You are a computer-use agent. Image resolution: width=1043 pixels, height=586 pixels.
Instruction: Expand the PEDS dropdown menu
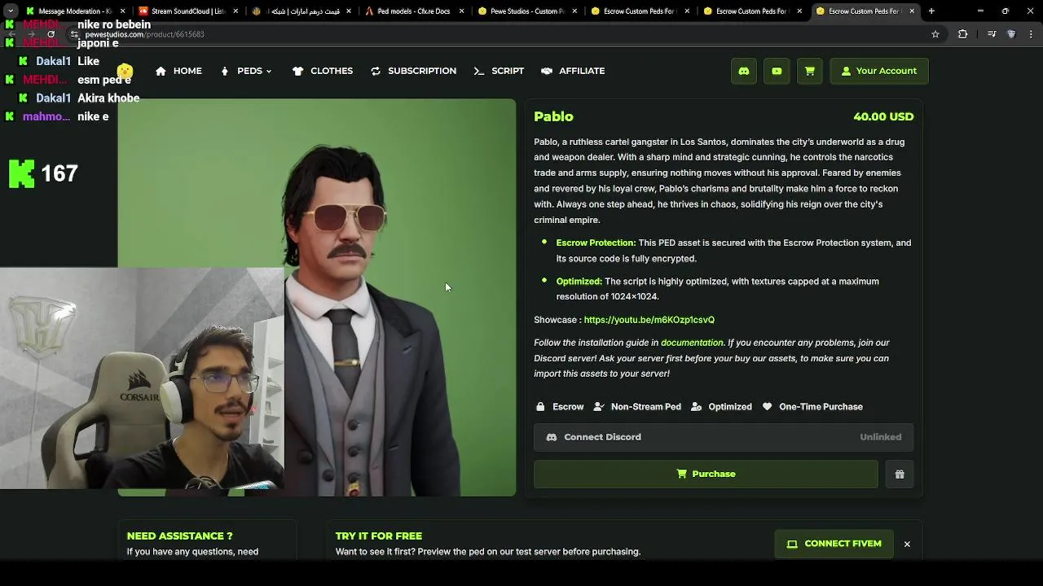[x=246, y=71]
